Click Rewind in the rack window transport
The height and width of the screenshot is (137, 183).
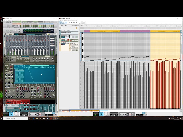pyautogui.click(x=31, y=114)
